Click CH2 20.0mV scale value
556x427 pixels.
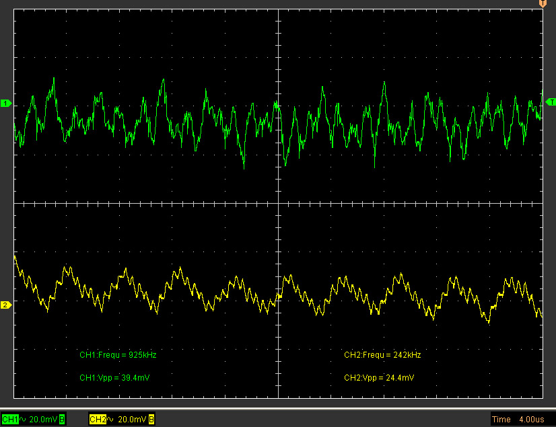[131, 420]
